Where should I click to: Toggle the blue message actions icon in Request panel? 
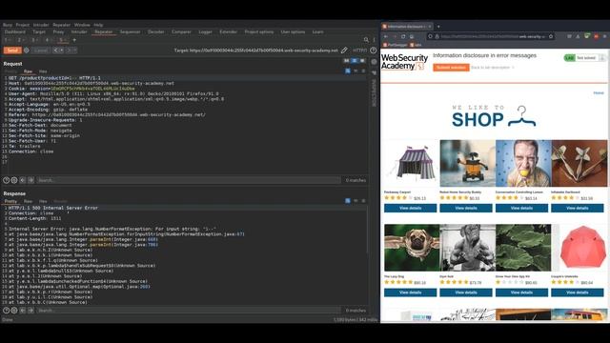pyautogui.click(x=347, y=71)
